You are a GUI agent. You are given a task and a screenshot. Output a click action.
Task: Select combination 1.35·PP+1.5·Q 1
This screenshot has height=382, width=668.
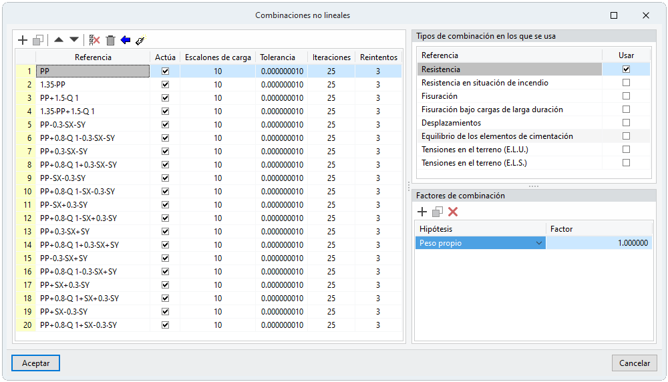(93, 111)
